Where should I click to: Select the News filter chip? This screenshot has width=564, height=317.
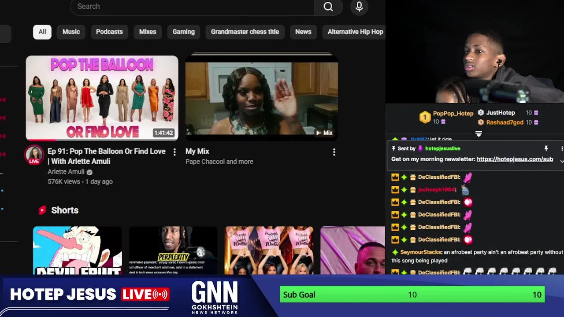click(x=303, y=32)
